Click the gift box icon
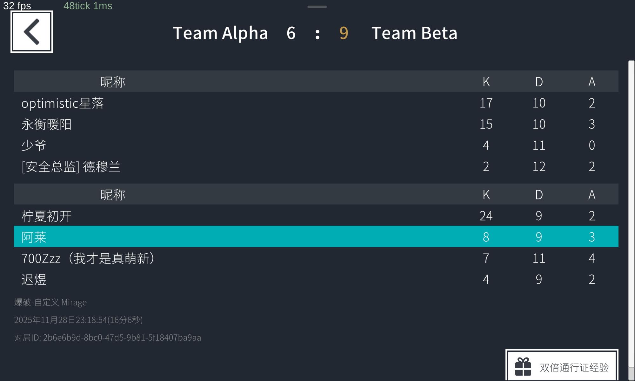 (523, 367)
